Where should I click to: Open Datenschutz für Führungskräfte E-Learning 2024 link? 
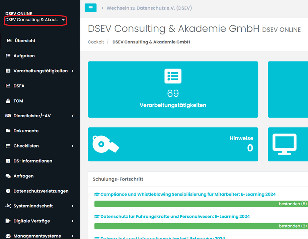(x=175, y=217)
